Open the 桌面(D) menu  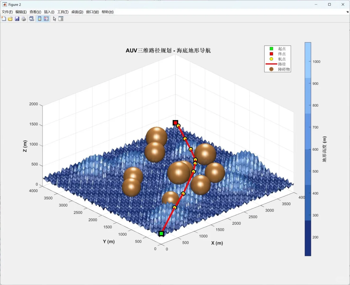point(77,12)
